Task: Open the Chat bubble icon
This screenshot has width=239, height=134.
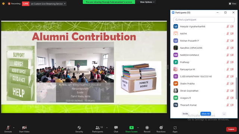Action: 116,128
